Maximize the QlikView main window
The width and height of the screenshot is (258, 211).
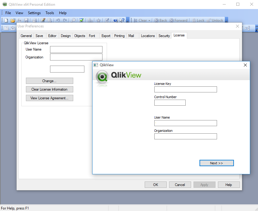coord(238,4)
